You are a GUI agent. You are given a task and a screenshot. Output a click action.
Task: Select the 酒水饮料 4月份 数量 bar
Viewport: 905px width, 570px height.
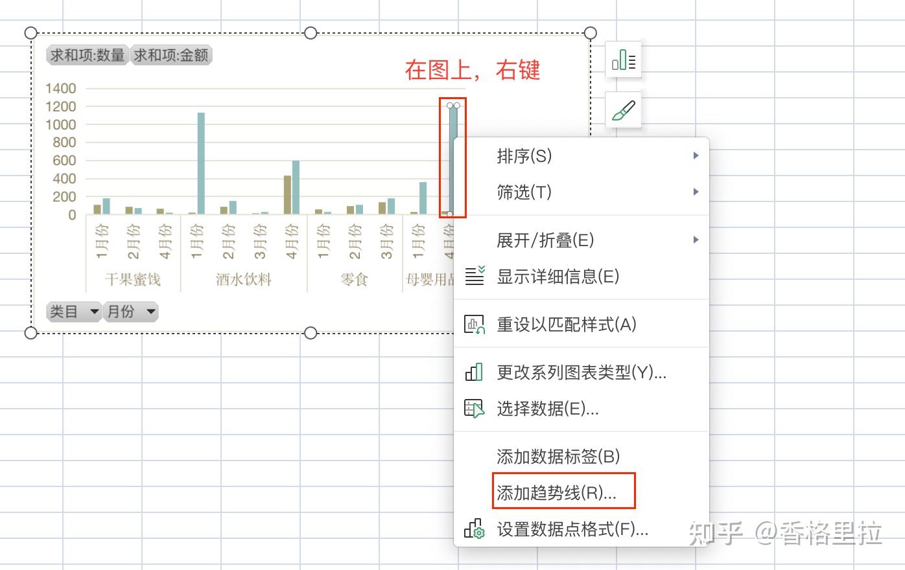coord(287,195)
